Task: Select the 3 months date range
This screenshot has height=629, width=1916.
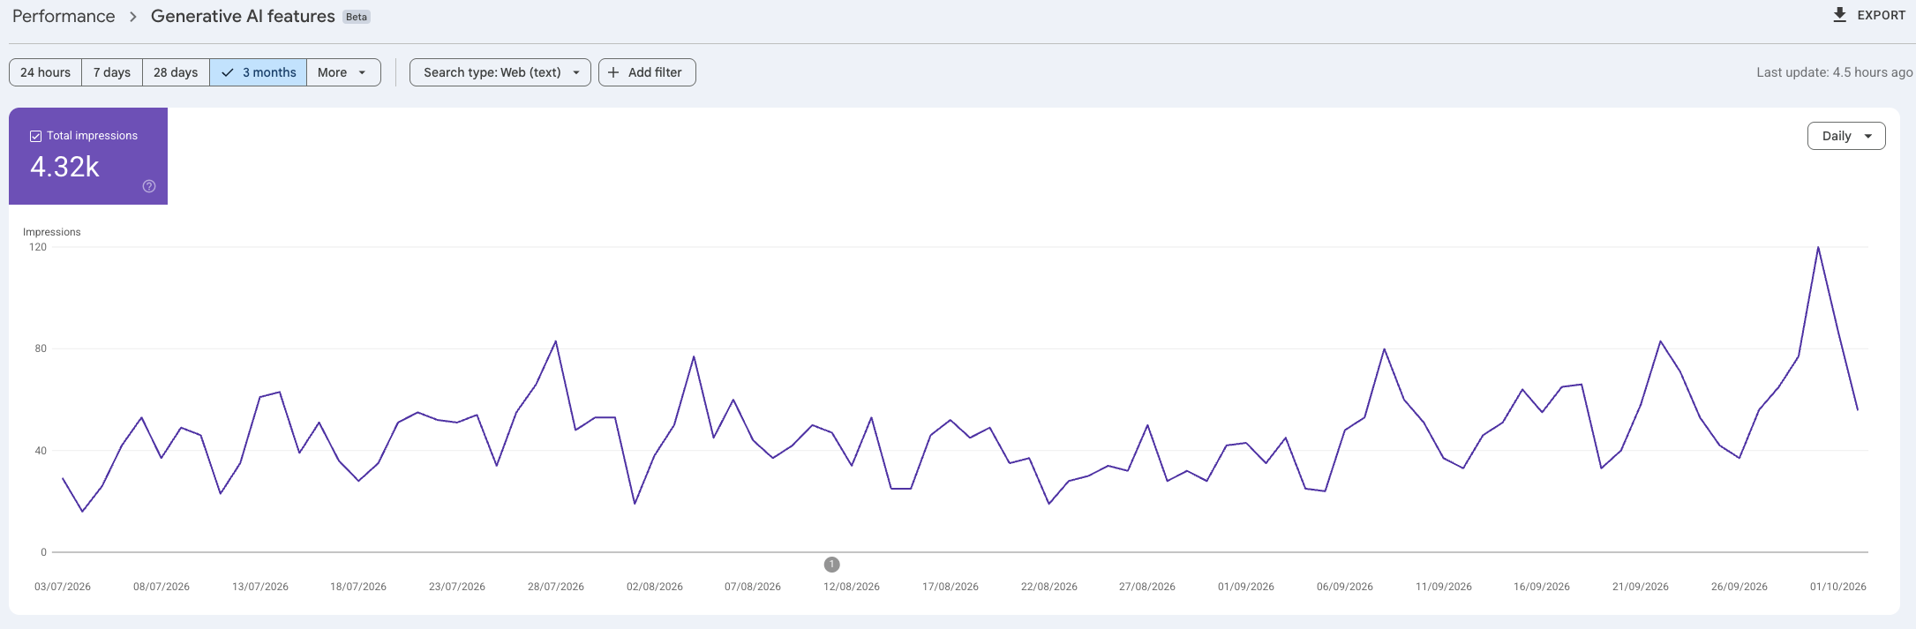Action: [x=259, y=72]
